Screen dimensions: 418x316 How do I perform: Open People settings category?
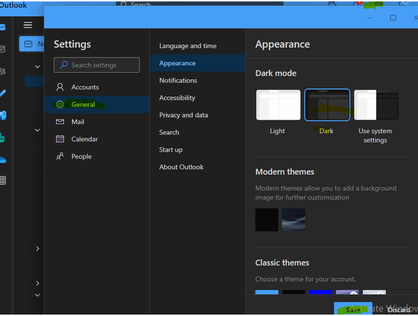click(81, 156)
